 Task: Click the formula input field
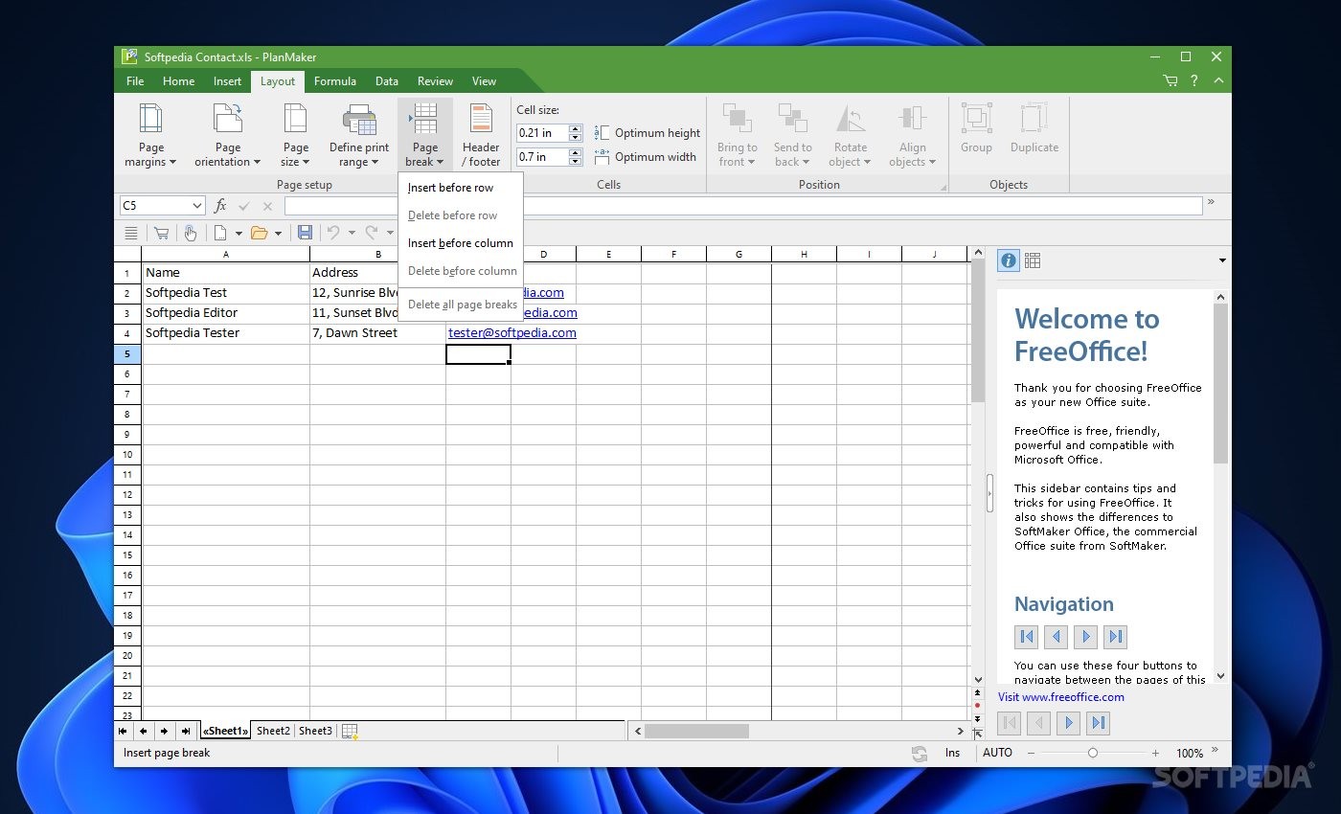click(743, 206)
